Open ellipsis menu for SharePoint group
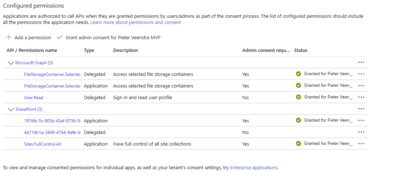The height and width of the screenshot is (191, 416). tap(361, 109)
